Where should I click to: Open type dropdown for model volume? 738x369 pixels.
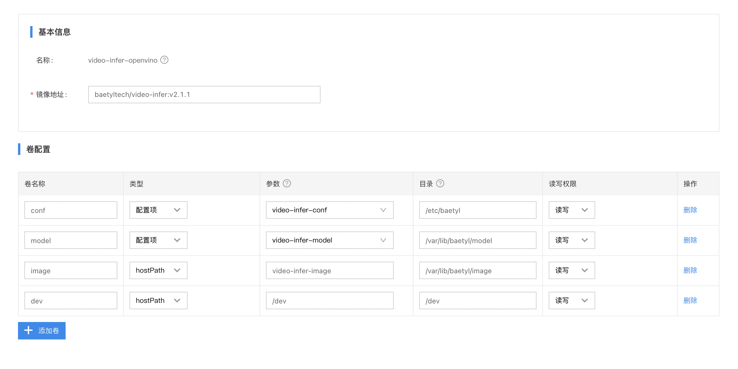(158, 240)
